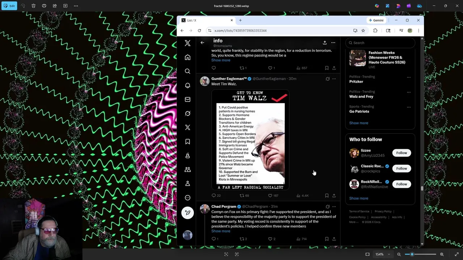Open the Tim Walz image in tweet
The height and width of the screenshot is (260, 463).
pyautogui.click(x=250, y=140)
